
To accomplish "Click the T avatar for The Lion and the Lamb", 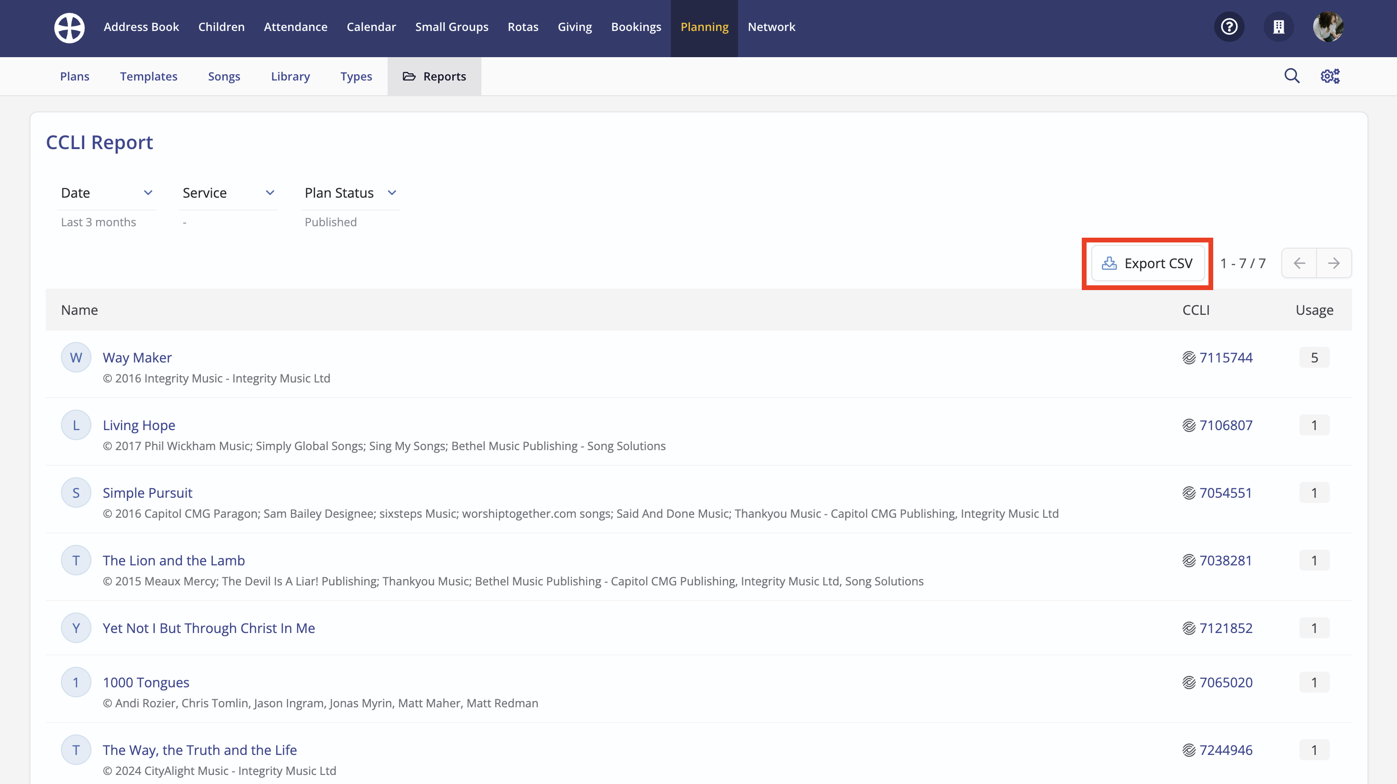I will click(76, 561).
